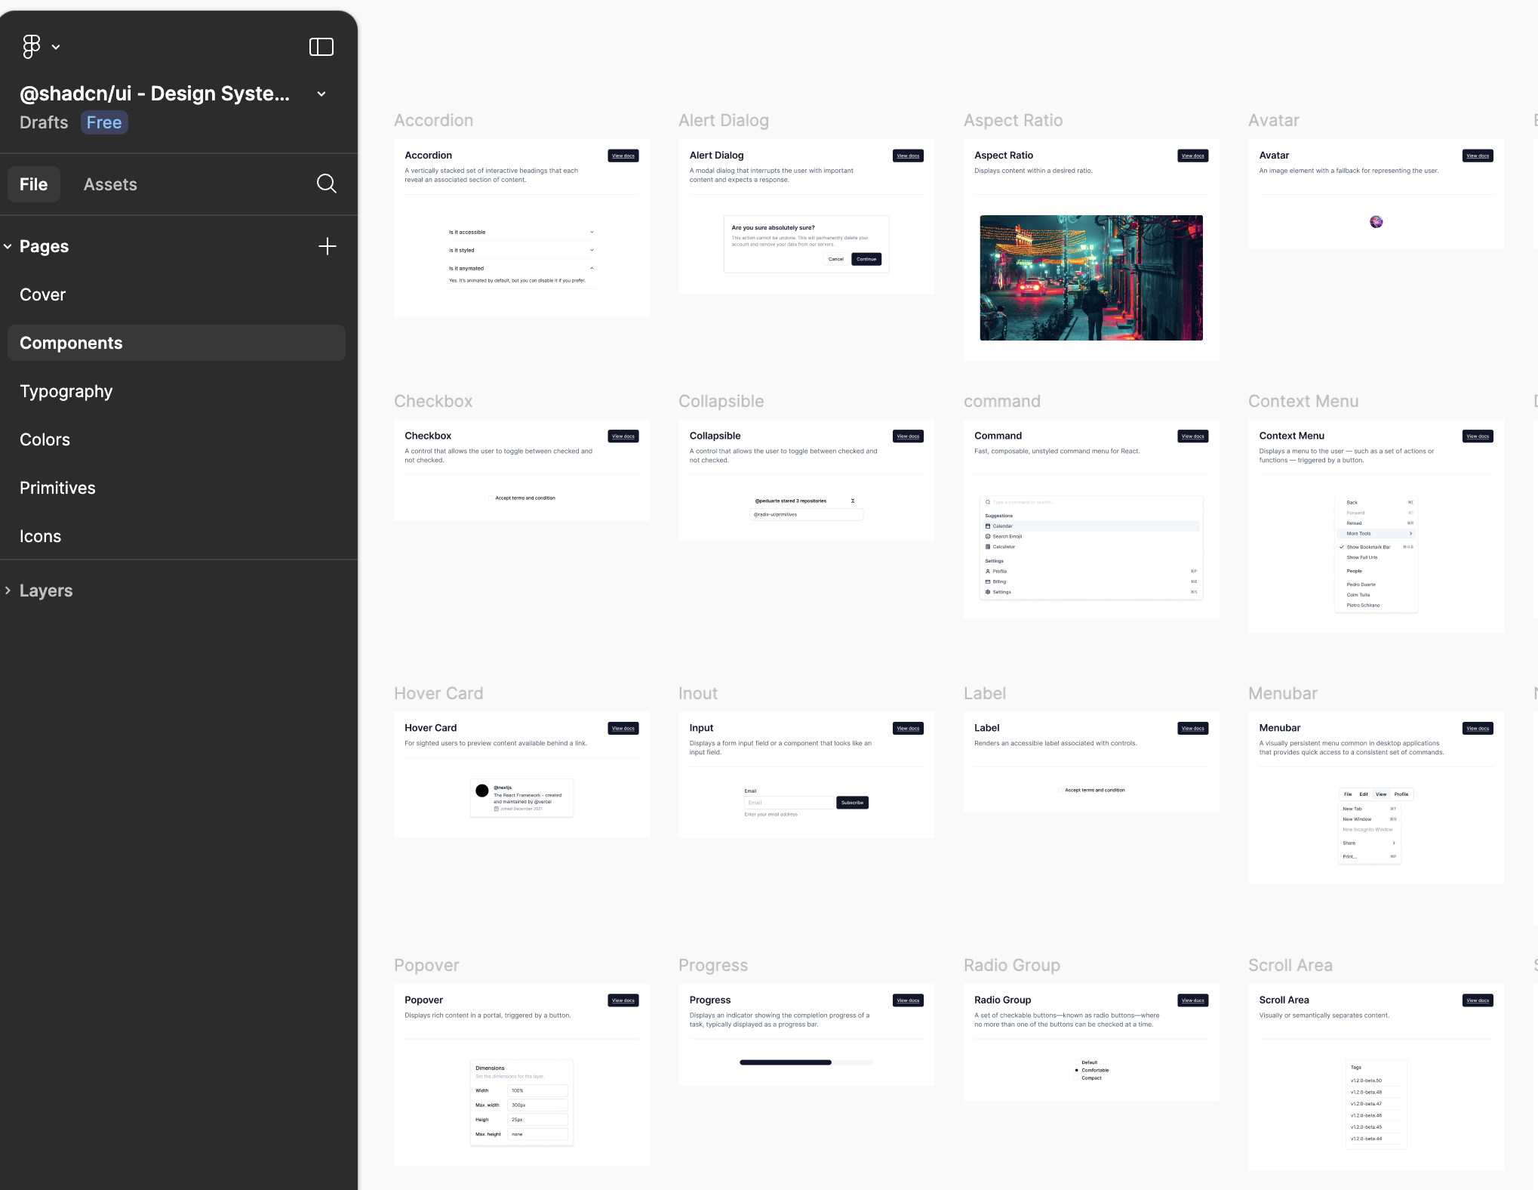Select the Comfortable radio button
Viewport: 1538px width, 1190px height.
[1077, 1070]
